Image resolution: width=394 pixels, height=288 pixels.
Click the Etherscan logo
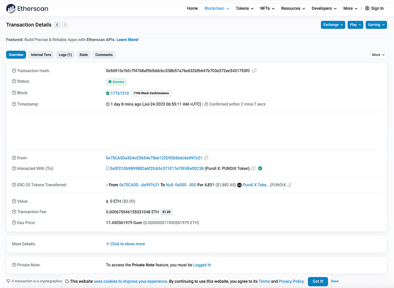click(x=27, y=8)
